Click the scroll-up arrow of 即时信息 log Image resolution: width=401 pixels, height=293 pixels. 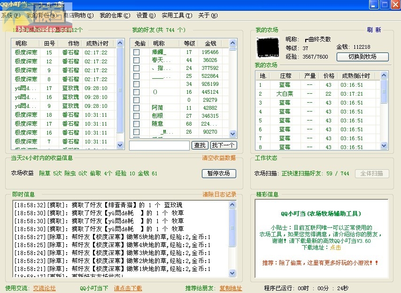pos(232,204)
